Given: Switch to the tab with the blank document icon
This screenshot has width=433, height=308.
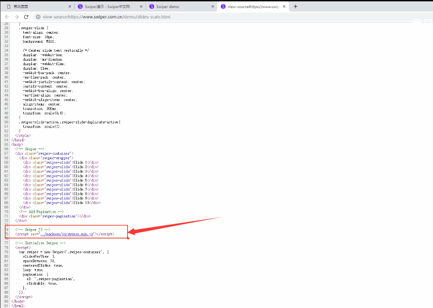Looking at the screenshot, I should (x=38, y=7).
